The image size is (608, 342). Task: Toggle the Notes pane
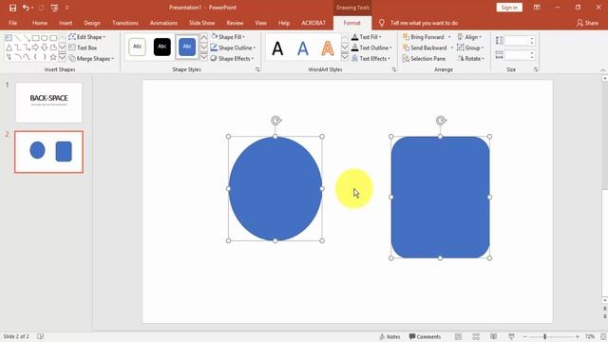point(389,336)
